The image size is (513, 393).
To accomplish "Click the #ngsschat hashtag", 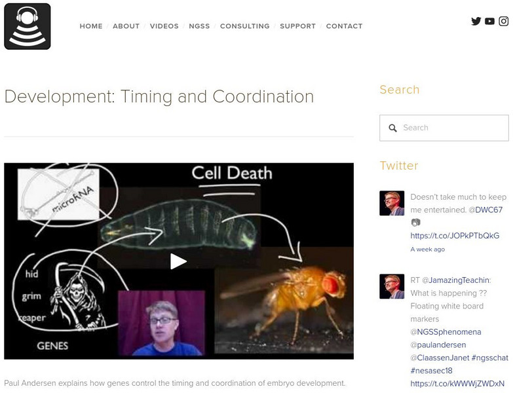I will (x=490, y=358).
